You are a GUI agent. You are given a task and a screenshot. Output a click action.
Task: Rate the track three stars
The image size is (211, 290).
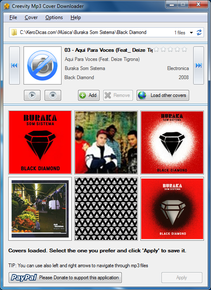[170, 49]
